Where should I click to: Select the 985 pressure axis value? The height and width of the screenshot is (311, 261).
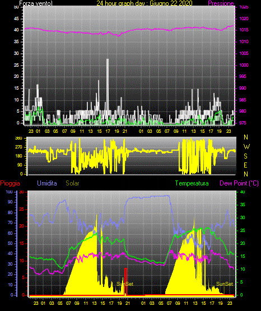(243, 100)
